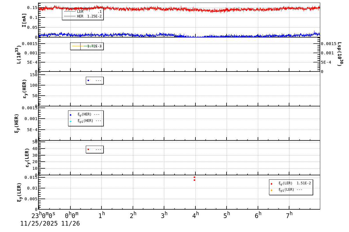Click the blue marker in εy(HER) legend
The height and width of the screenshot is (232, 349).
click(88, 81)
